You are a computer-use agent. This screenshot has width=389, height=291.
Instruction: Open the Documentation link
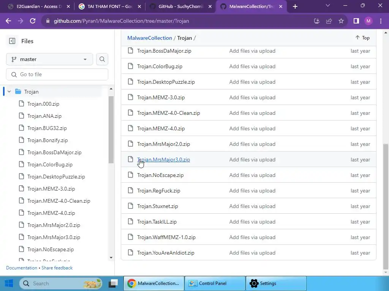[22, 268]
